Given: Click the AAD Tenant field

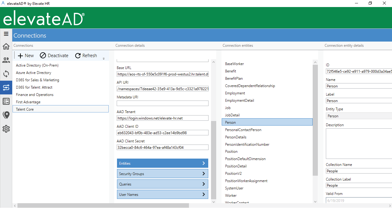Looking at the screenshot, I should tap(163, 118).
